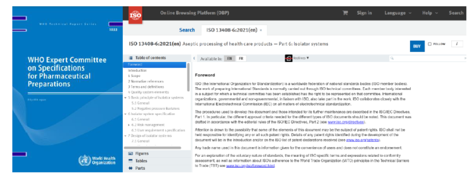Image resolution: width=471 pixels, height=177 pixels.
Task: Open subsection 7.1 General
Action: coord(140,141)
